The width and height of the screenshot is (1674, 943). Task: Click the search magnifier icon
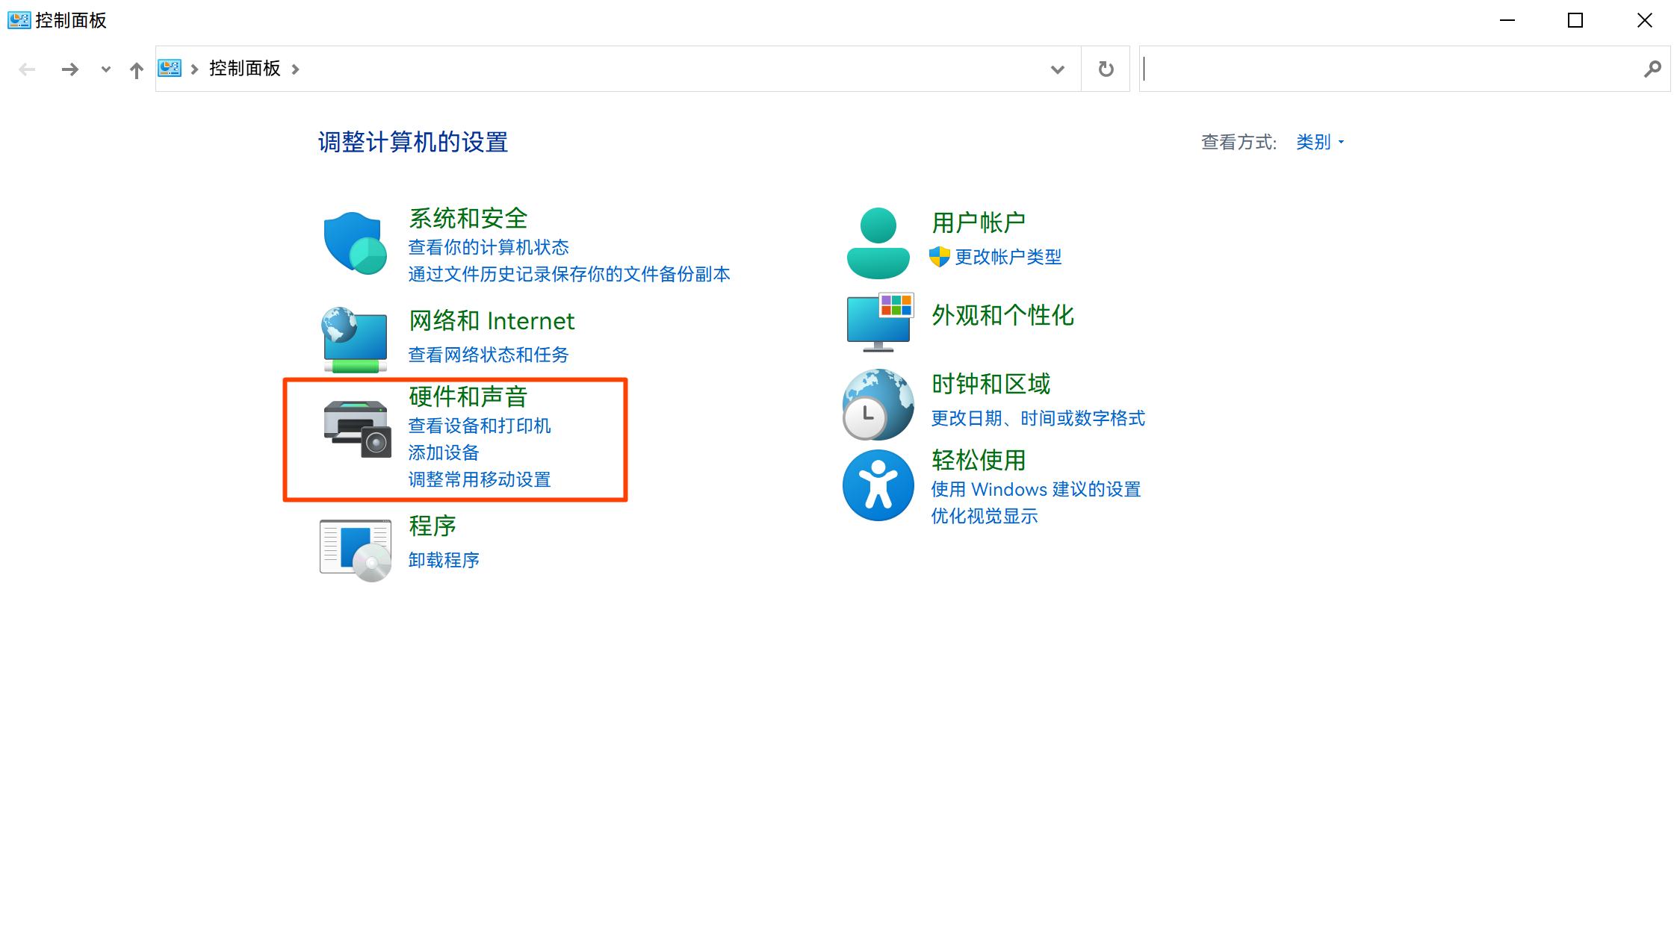1652,69
